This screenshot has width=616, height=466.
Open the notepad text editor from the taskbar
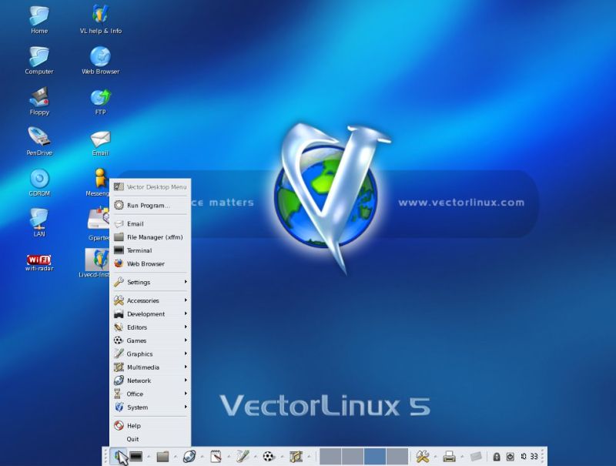click(216, 456)
